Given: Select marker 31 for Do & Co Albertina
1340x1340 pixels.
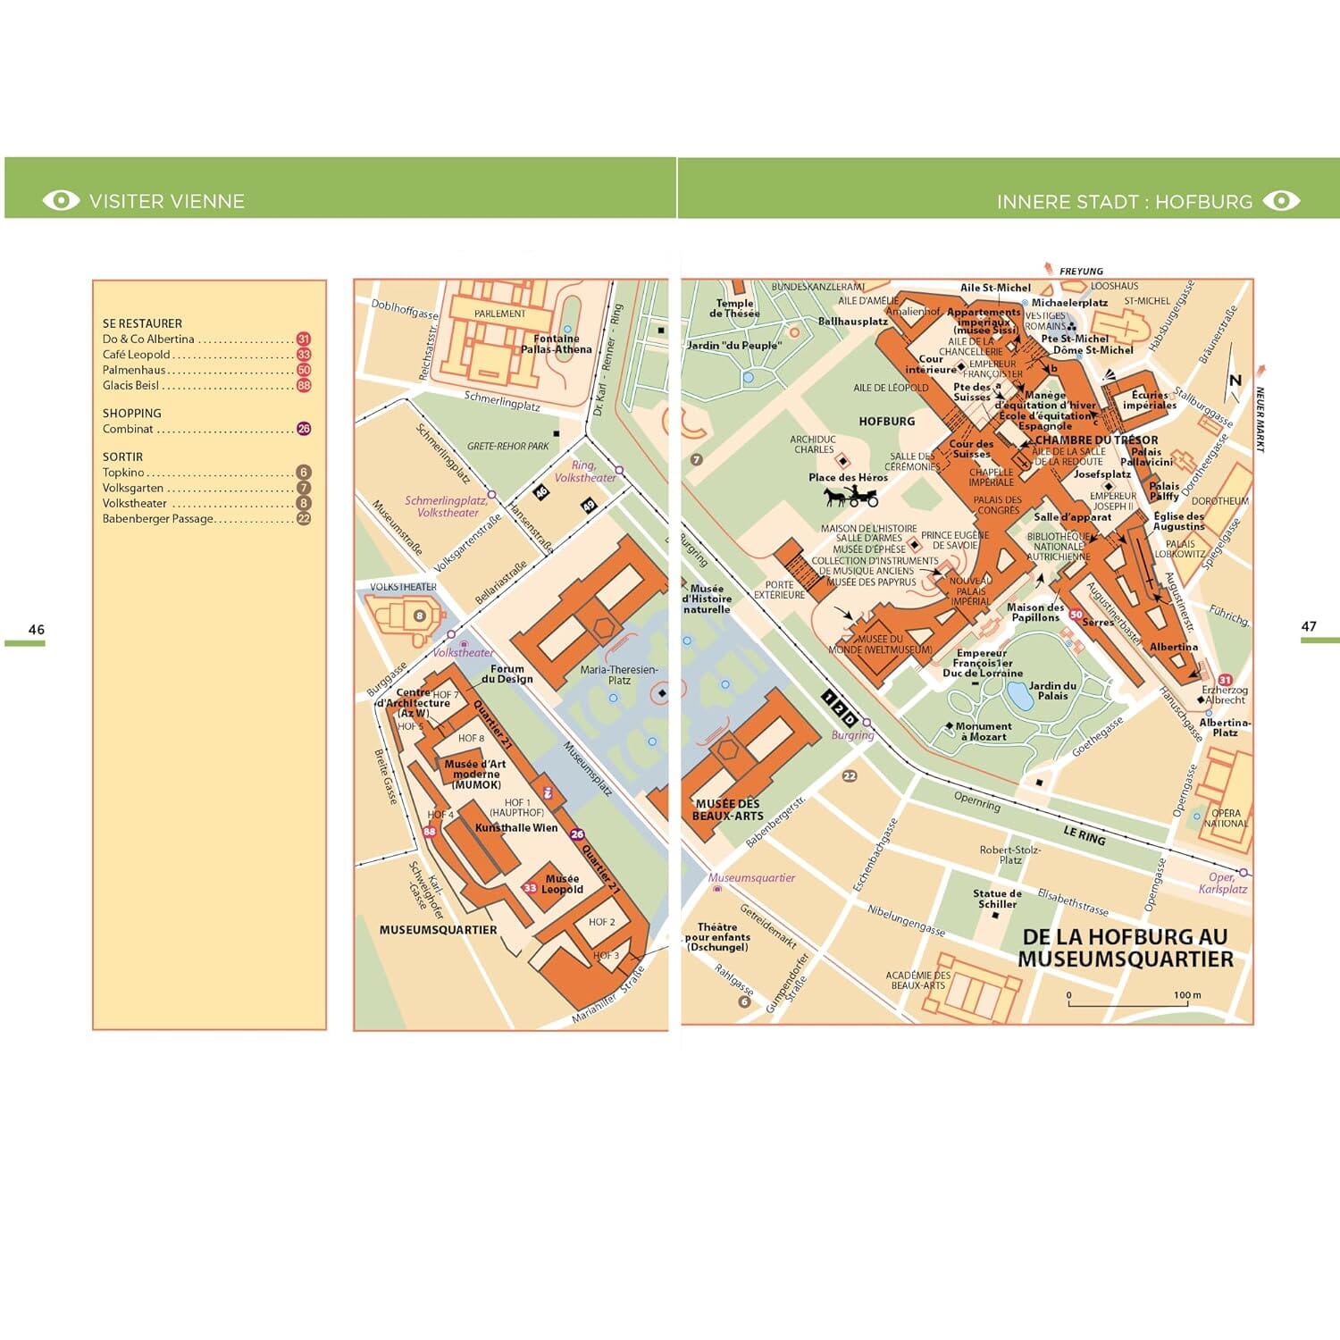Looking at the screenshot, I should (x=303, y=339).
